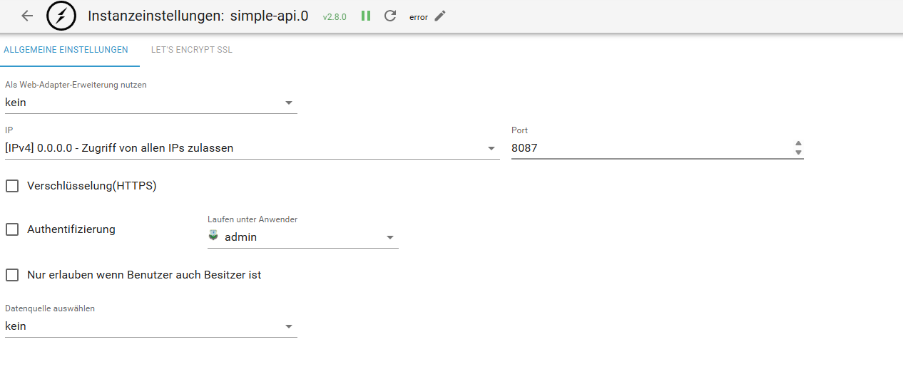903x369 pixels.
Task: Restart the instance with the reload icon
Action: pyautogui.click(x=389, y=16)
